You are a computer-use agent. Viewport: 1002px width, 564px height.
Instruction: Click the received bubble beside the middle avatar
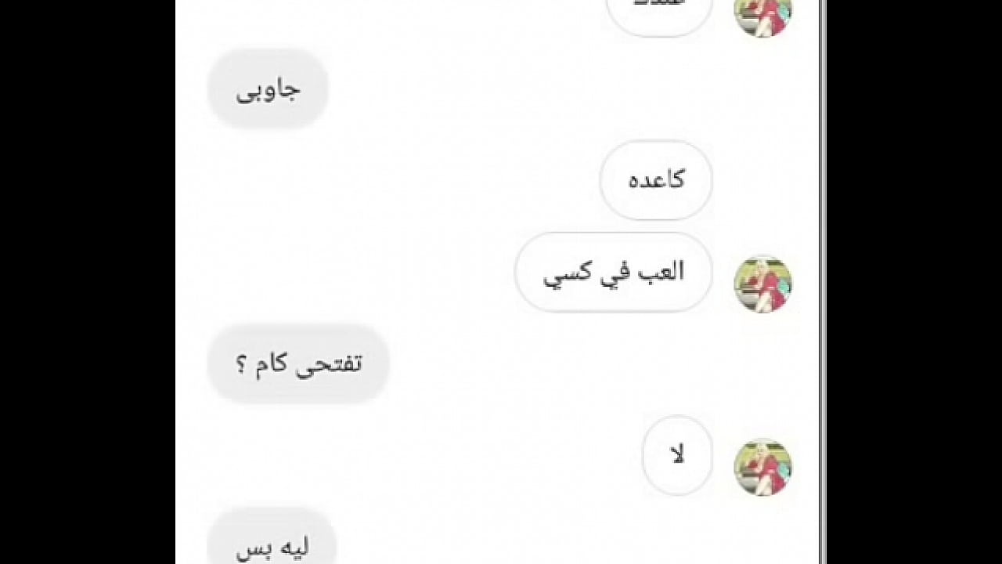click(x=613, y=272)
